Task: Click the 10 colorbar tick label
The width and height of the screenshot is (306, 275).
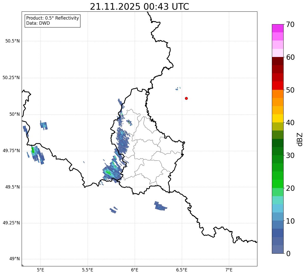Action: 290,221
